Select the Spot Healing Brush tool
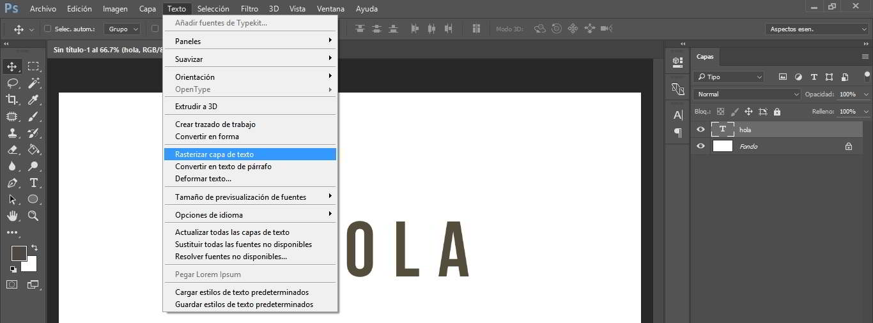Screen dimensions: 873x323 [x=12, y=116]
